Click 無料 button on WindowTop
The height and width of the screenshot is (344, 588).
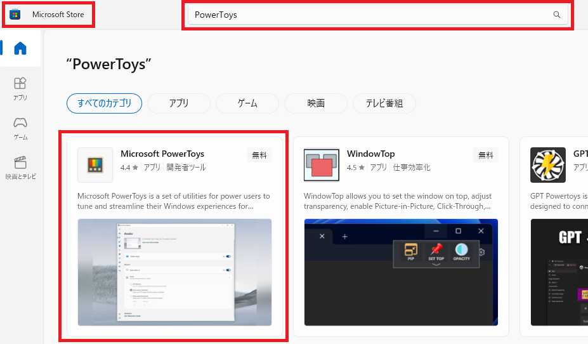click(x=486, y=155)
